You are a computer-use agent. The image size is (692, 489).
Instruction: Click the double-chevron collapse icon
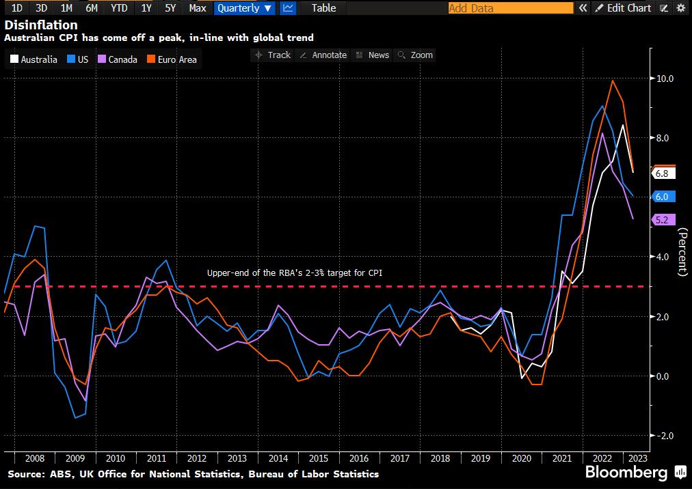point(583,8)
